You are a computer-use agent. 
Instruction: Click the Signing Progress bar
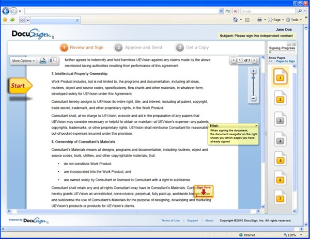pos(282,52)
